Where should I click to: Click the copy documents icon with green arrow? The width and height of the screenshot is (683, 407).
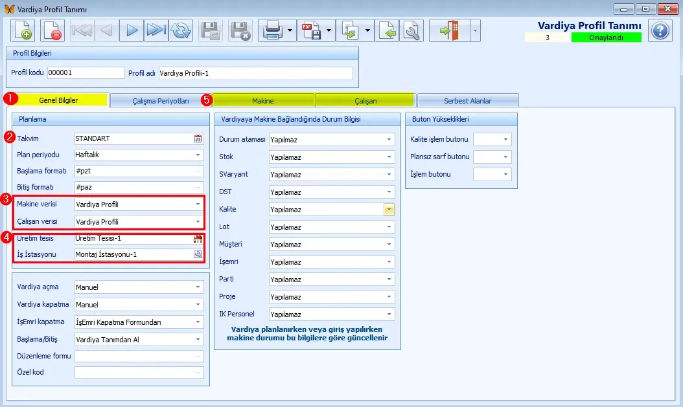coord(350,30)
